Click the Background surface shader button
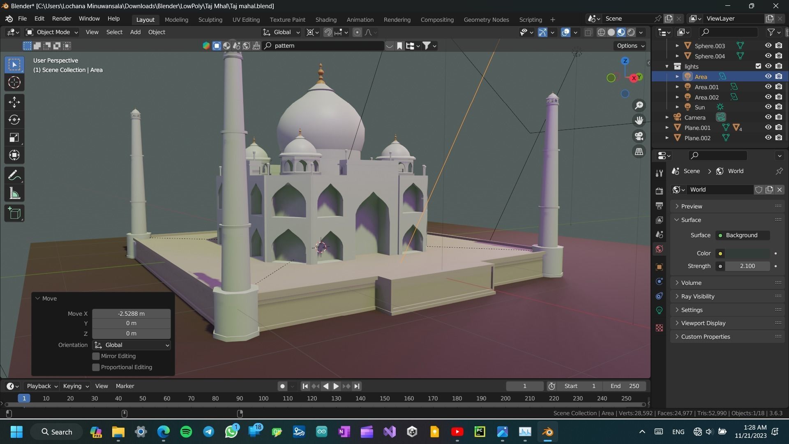789x444 pixels. tap(743, 235)
